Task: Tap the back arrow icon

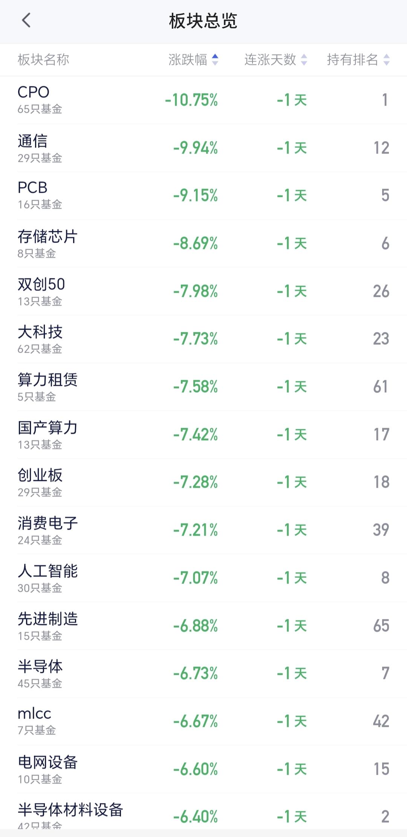Action: click(26, 20)
